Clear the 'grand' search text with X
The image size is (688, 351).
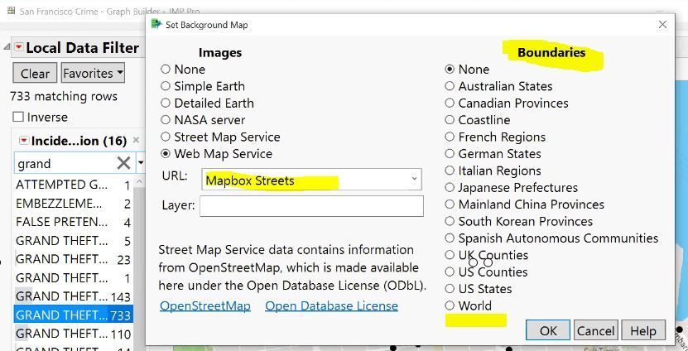click(x=123, y=163)
